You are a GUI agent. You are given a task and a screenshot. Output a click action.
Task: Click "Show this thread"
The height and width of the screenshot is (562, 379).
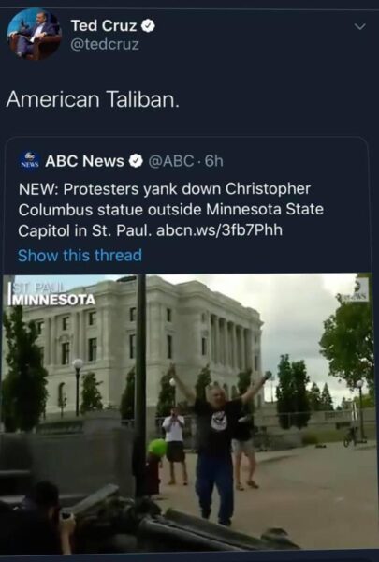click(80, 255)
